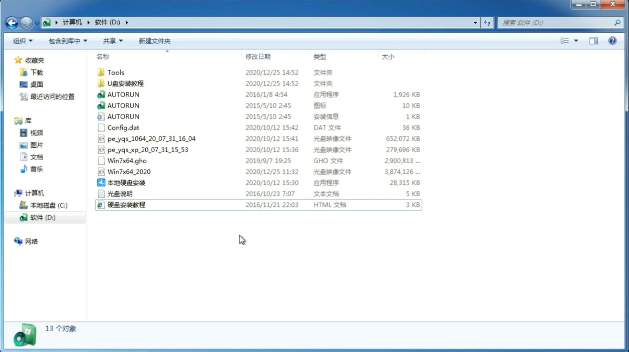Open 硬盘安装教程 HTML document
Viewport: 629px width, 352px height.
point(126,204)
